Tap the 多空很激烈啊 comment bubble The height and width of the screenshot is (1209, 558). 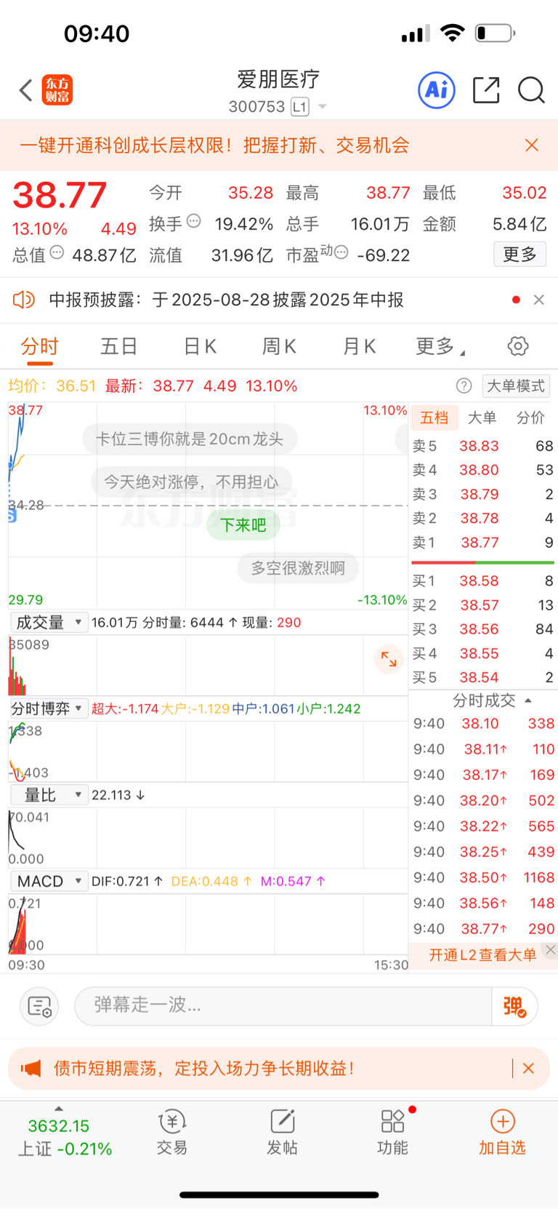[298, 568]
